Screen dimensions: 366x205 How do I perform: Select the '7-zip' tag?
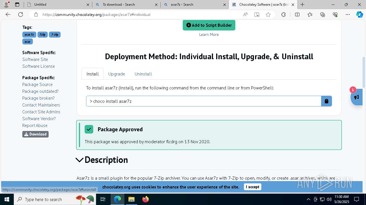coord(55,34)
